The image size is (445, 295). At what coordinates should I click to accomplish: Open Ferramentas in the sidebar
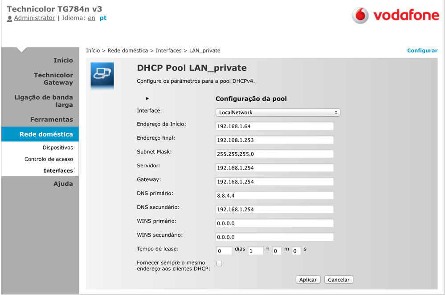[51, 119]
